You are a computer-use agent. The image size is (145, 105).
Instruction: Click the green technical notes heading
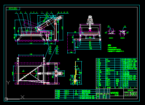click(109, 45)
